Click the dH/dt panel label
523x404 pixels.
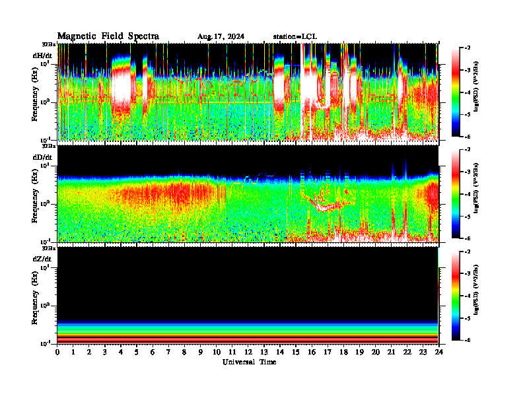tap(42, 55)
